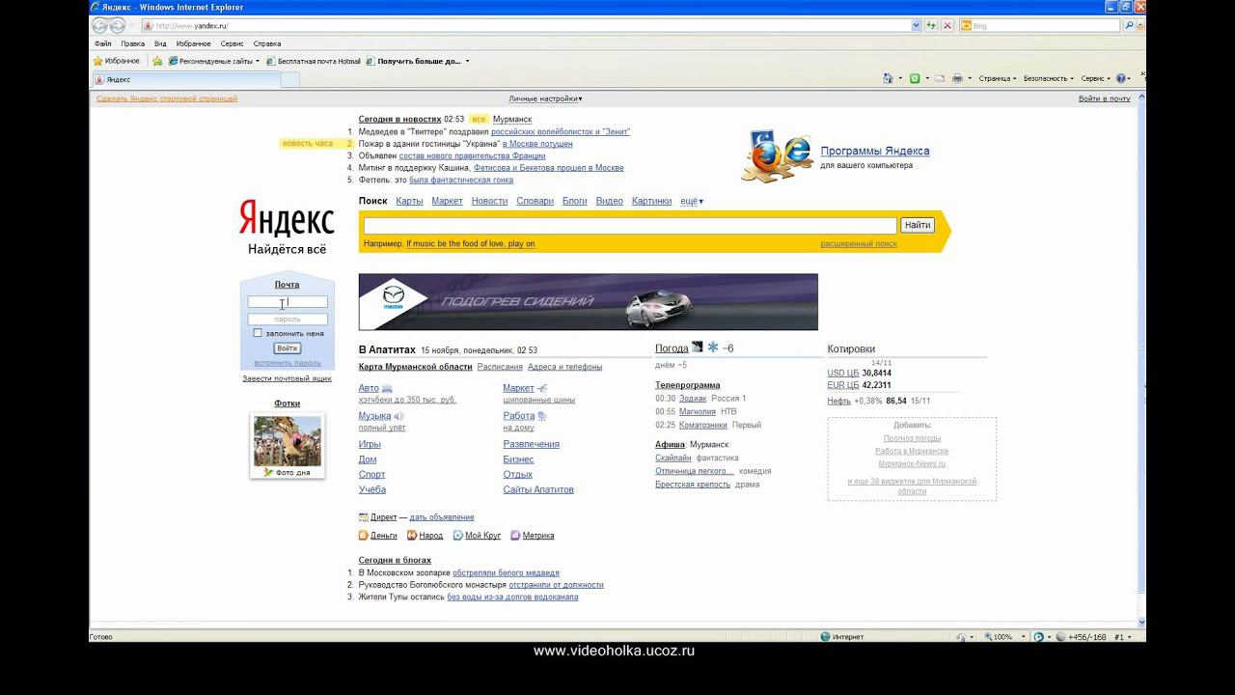Viewport: 1235px width, 695px height.
Task: Open 'Бесплатная почта Hotmail' favorite
Action: 313,61
